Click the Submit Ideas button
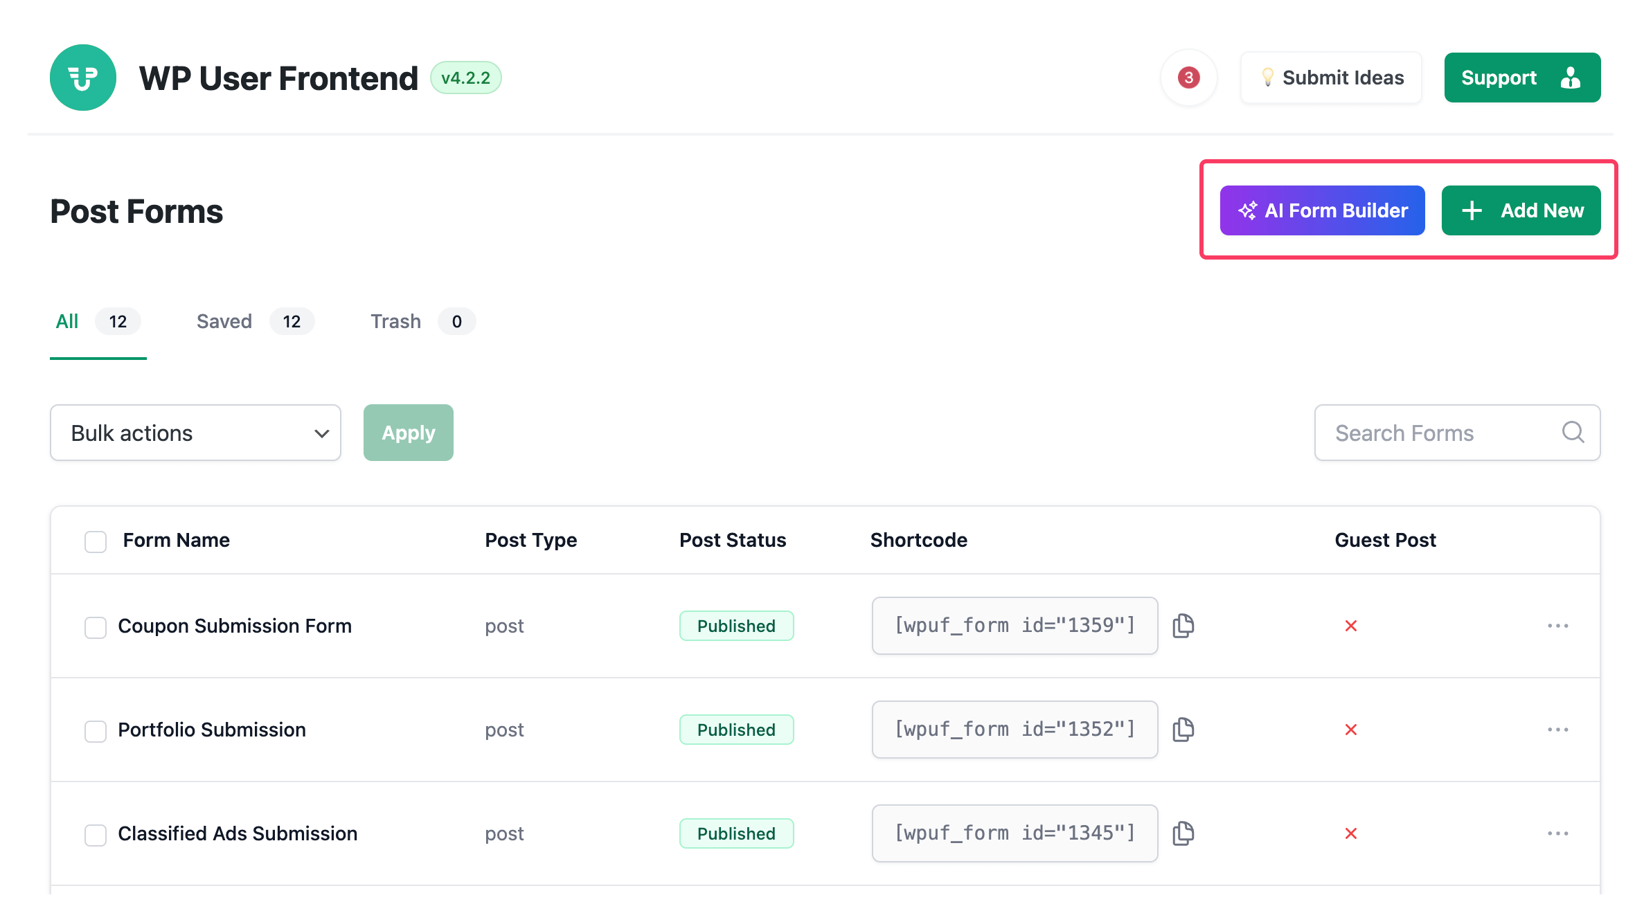Image resolution: width=1644 pixels, height=922 pixels. pyautogui.click(x=1330, y=78)
